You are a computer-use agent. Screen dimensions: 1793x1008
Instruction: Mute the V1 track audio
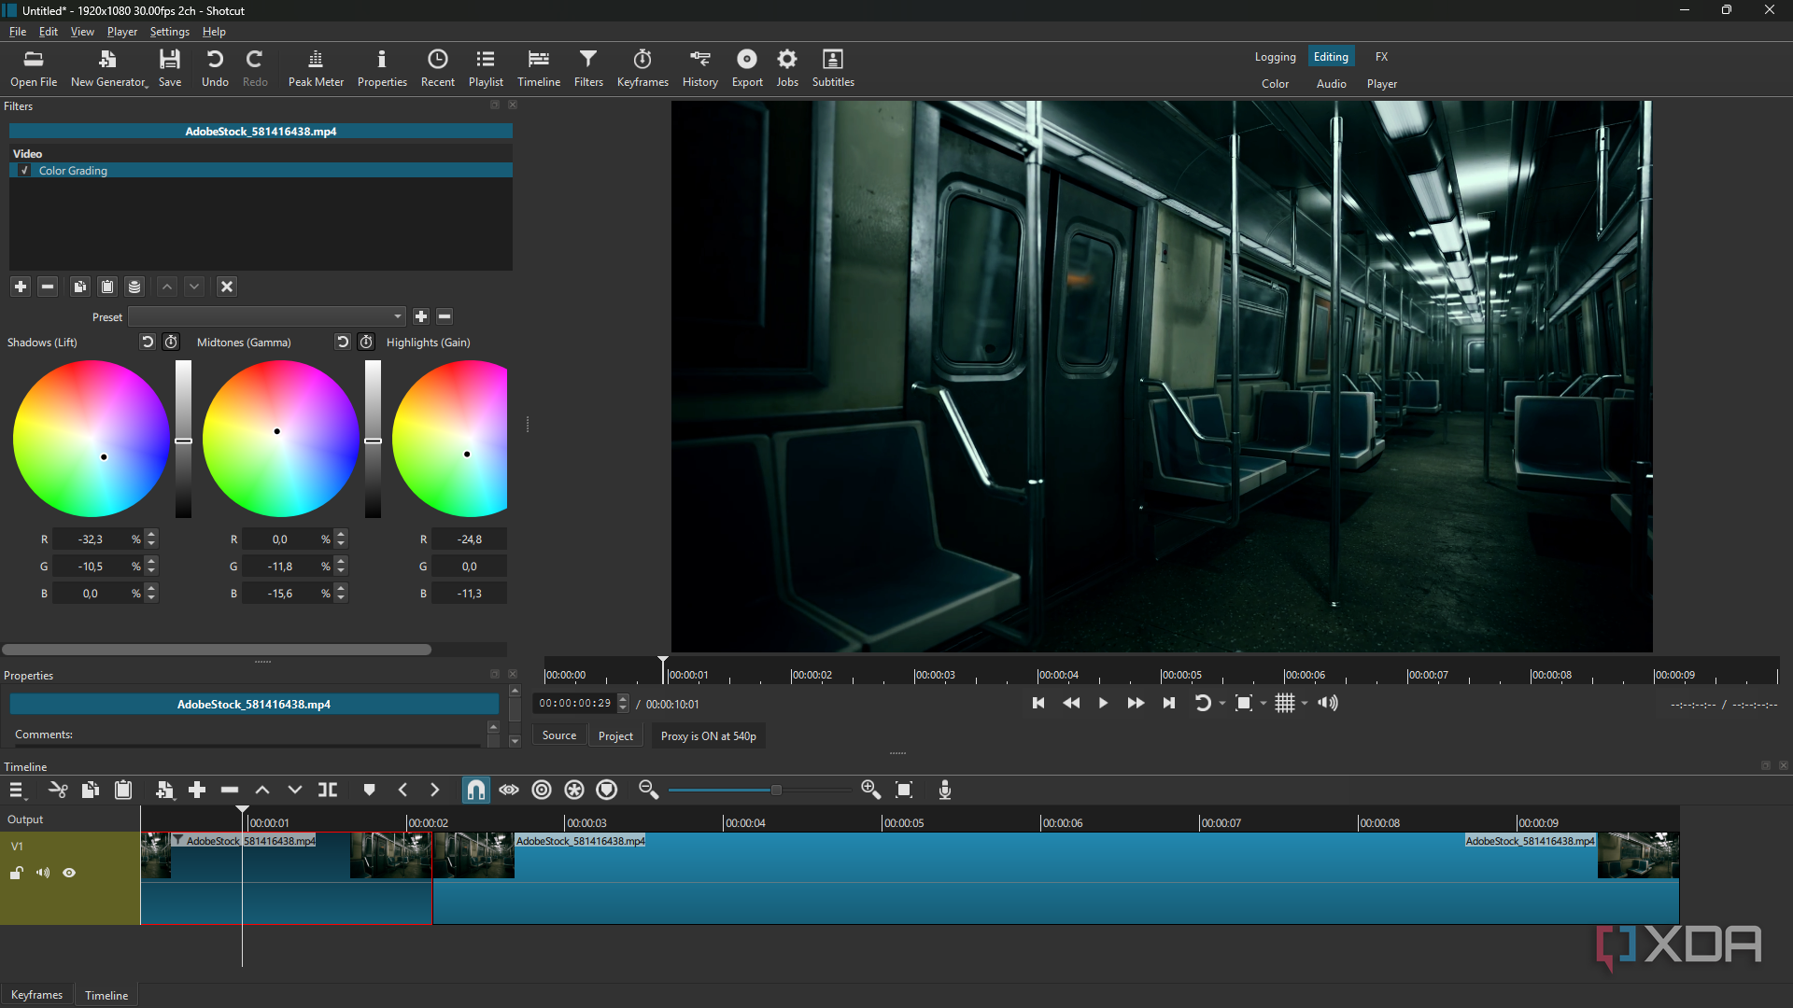(43, 873)
